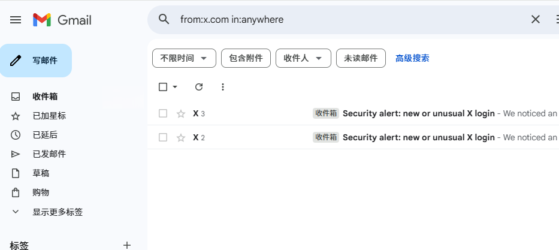Clear the search with the X icon

point(536,19)
